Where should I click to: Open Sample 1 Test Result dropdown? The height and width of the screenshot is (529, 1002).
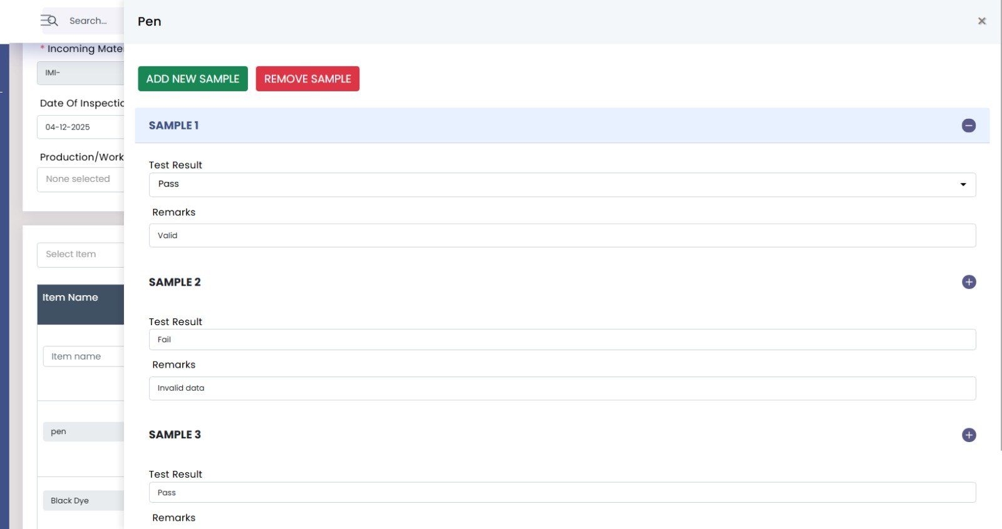click(562, 184)
